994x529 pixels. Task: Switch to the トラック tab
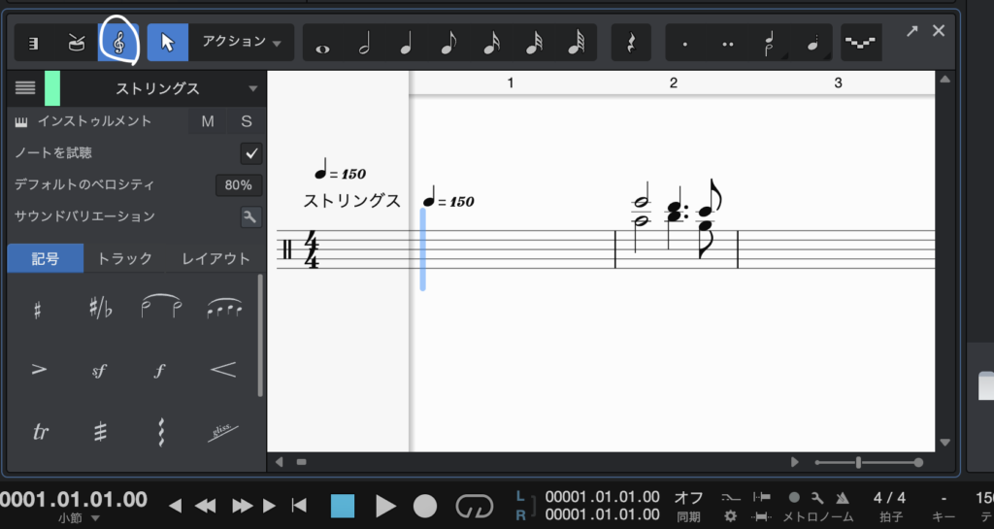[x=125, y=258]
